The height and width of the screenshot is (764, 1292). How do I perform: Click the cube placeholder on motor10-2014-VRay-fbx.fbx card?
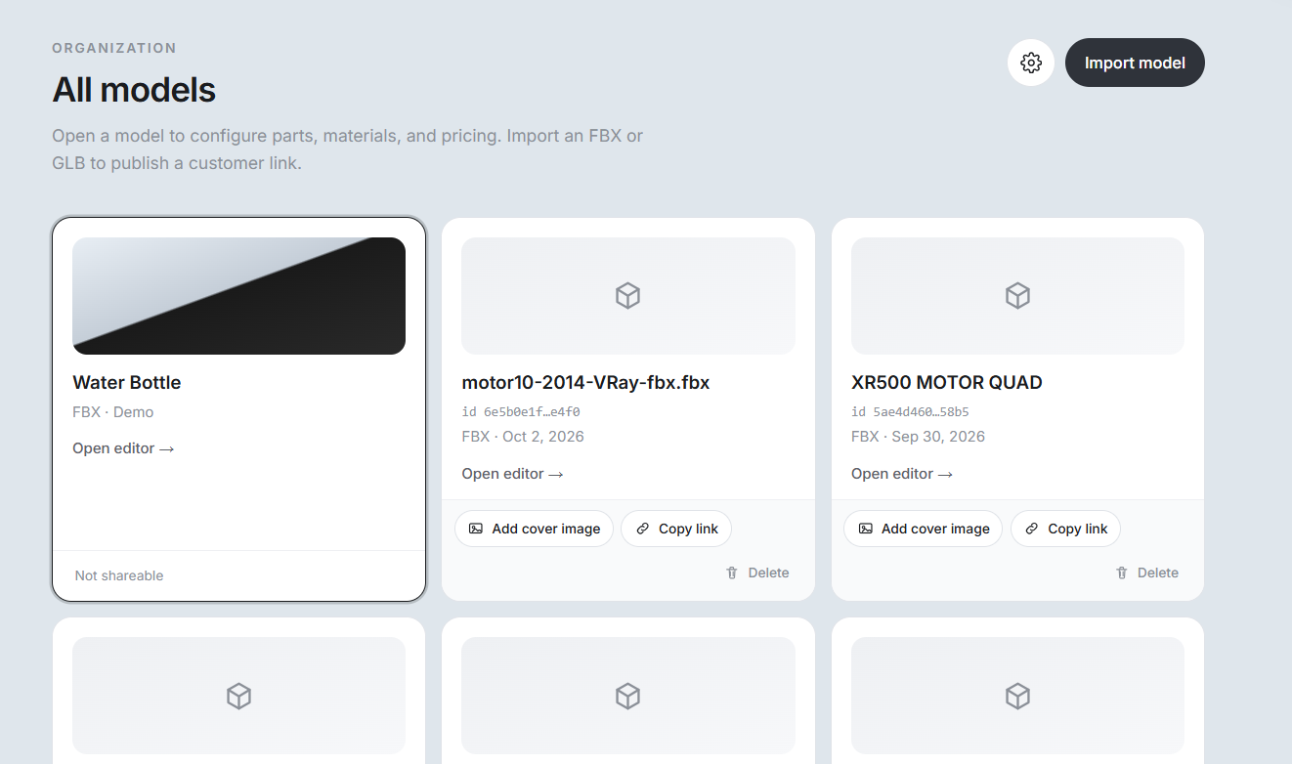627,296
